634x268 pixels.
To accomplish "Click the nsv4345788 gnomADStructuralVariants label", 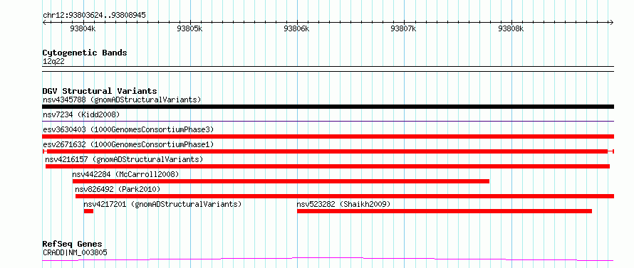I will click(x=122, y=100).
